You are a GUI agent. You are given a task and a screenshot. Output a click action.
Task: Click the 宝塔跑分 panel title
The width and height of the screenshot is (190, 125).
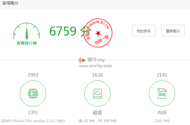click(x=11, y=3)
